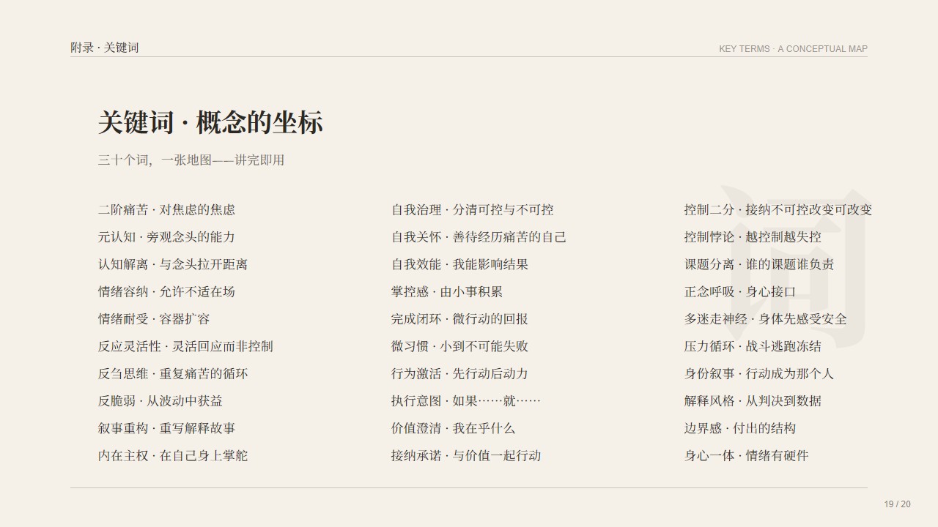The width and height of the screenshot is (938, 527).
Task: Select 边界感 · 付出的结构
Action: click(x=740, y=428)
